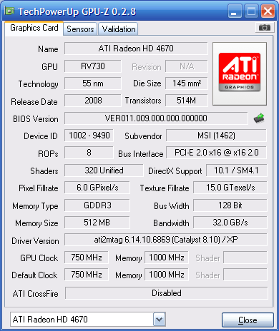279x331 pixels.
Task: Select the Graphics Card tab
Action: pos(34,28)
